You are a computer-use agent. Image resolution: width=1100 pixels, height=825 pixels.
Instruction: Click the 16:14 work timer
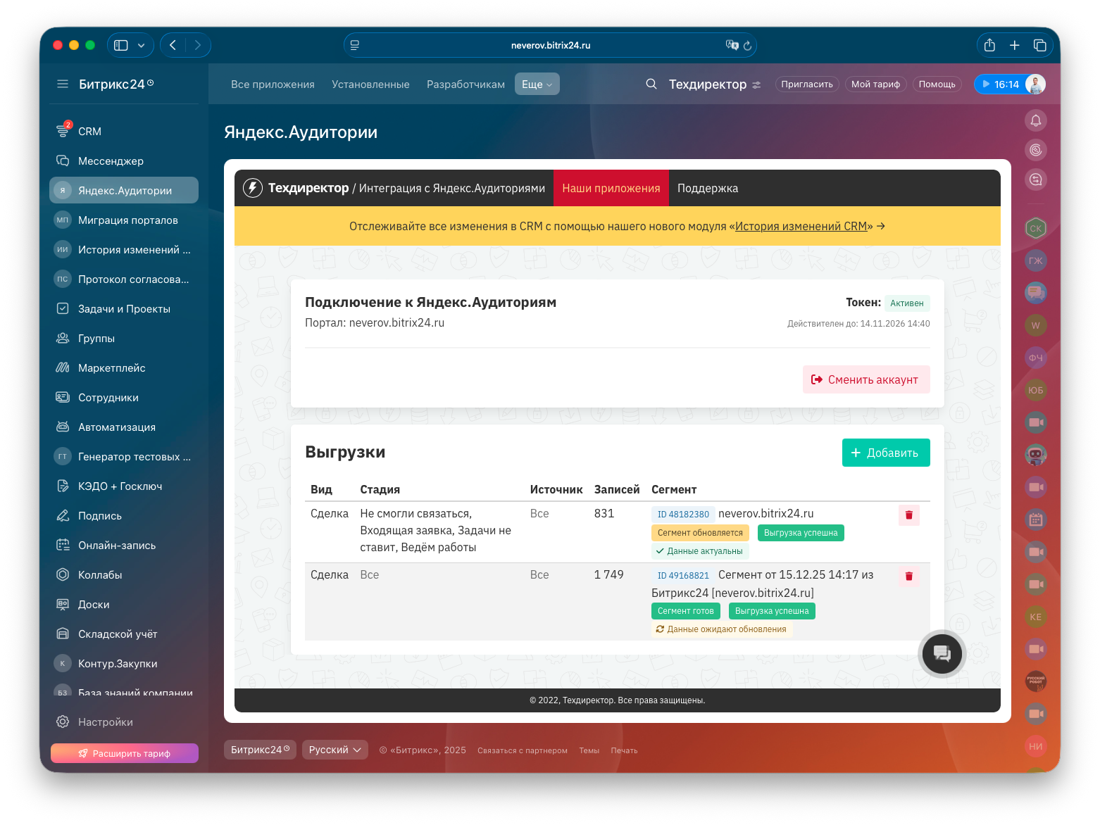(1000, 84)
